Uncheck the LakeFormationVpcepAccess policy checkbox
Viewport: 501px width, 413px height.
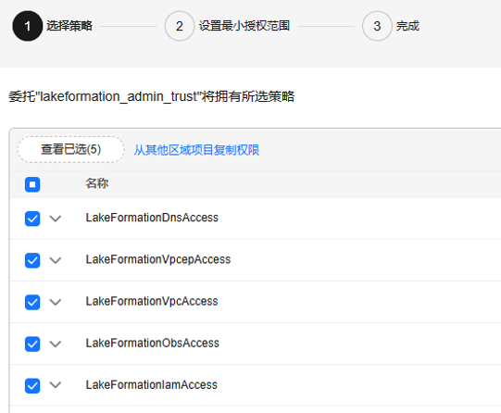32,260
